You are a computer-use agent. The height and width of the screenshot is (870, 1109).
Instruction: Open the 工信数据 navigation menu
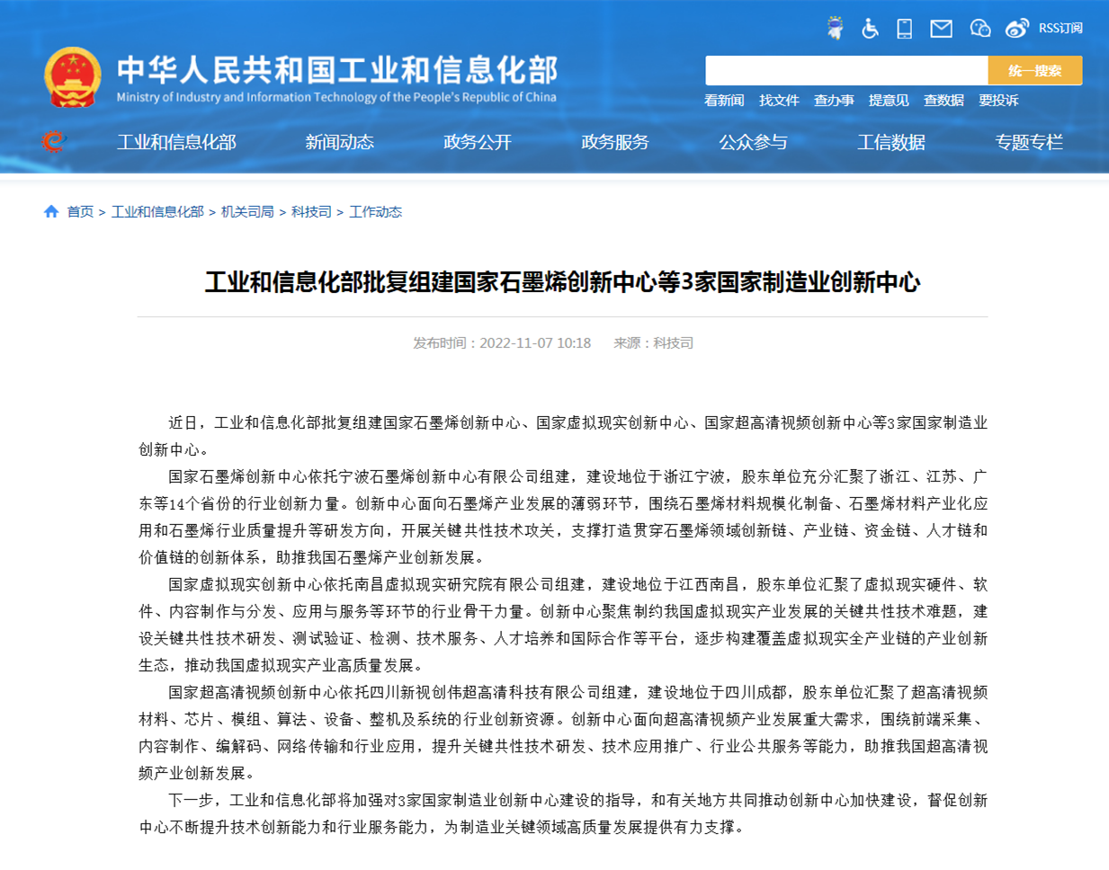click(x=891, y=142)
